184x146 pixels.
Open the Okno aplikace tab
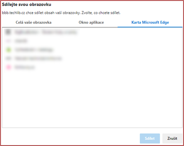pyautogui.click(x=91, y=22)
